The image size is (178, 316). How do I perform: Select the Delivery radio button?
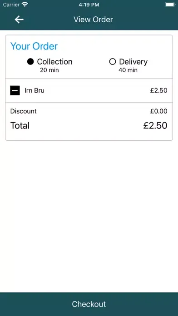click(113, 62)
